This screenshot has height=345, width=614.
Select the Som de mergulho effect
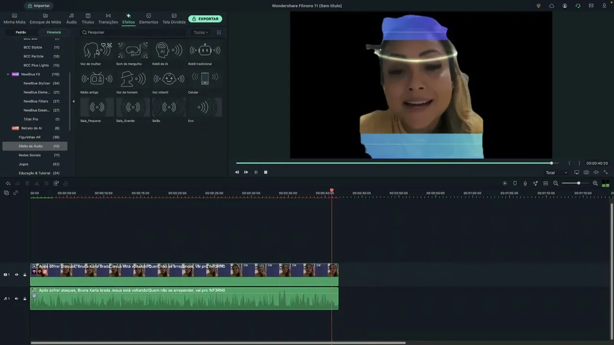click(133, 50)
